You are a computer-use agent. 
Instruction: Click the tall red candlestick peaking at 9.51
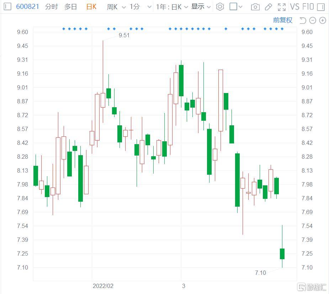point(103,100)
